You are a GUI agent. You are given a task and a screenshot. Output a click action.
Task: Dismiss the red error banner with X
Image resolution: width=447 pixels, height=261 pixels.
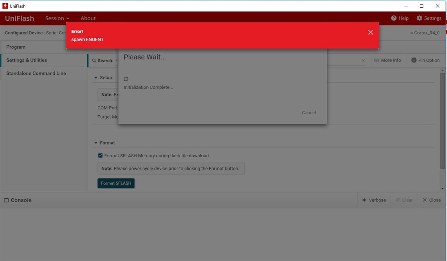[x=370, y=32]
